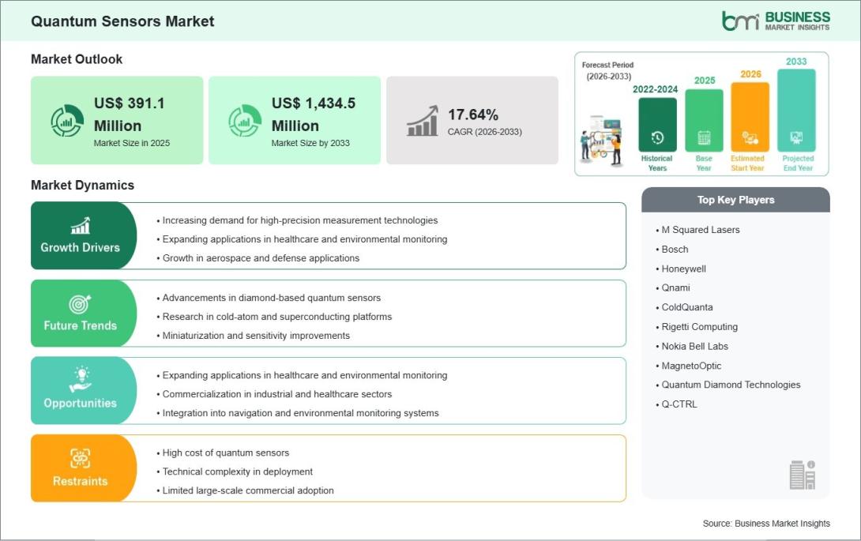Click the 'Quantum Sensors Market' title
861x541 pixels.
coord(122,21)
